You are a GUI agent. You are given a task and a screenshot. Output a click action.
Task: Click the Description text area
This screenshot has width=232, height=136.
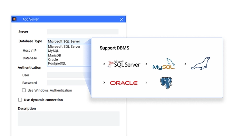coord(68,119)
